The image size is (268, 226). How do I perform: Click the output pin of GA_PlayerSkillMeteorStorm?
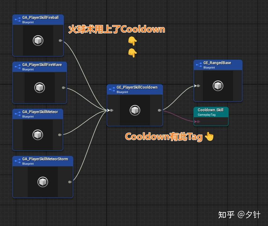coord(70,182)
